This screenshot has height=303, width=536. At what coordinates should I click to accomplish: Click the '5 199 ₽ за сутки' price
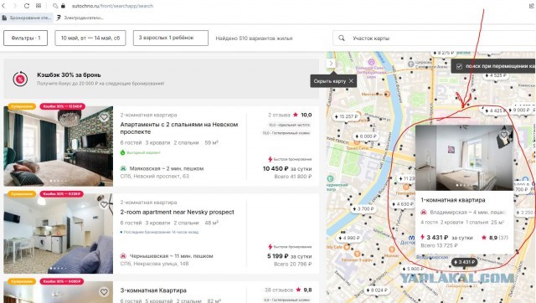[x=289, y=256]
